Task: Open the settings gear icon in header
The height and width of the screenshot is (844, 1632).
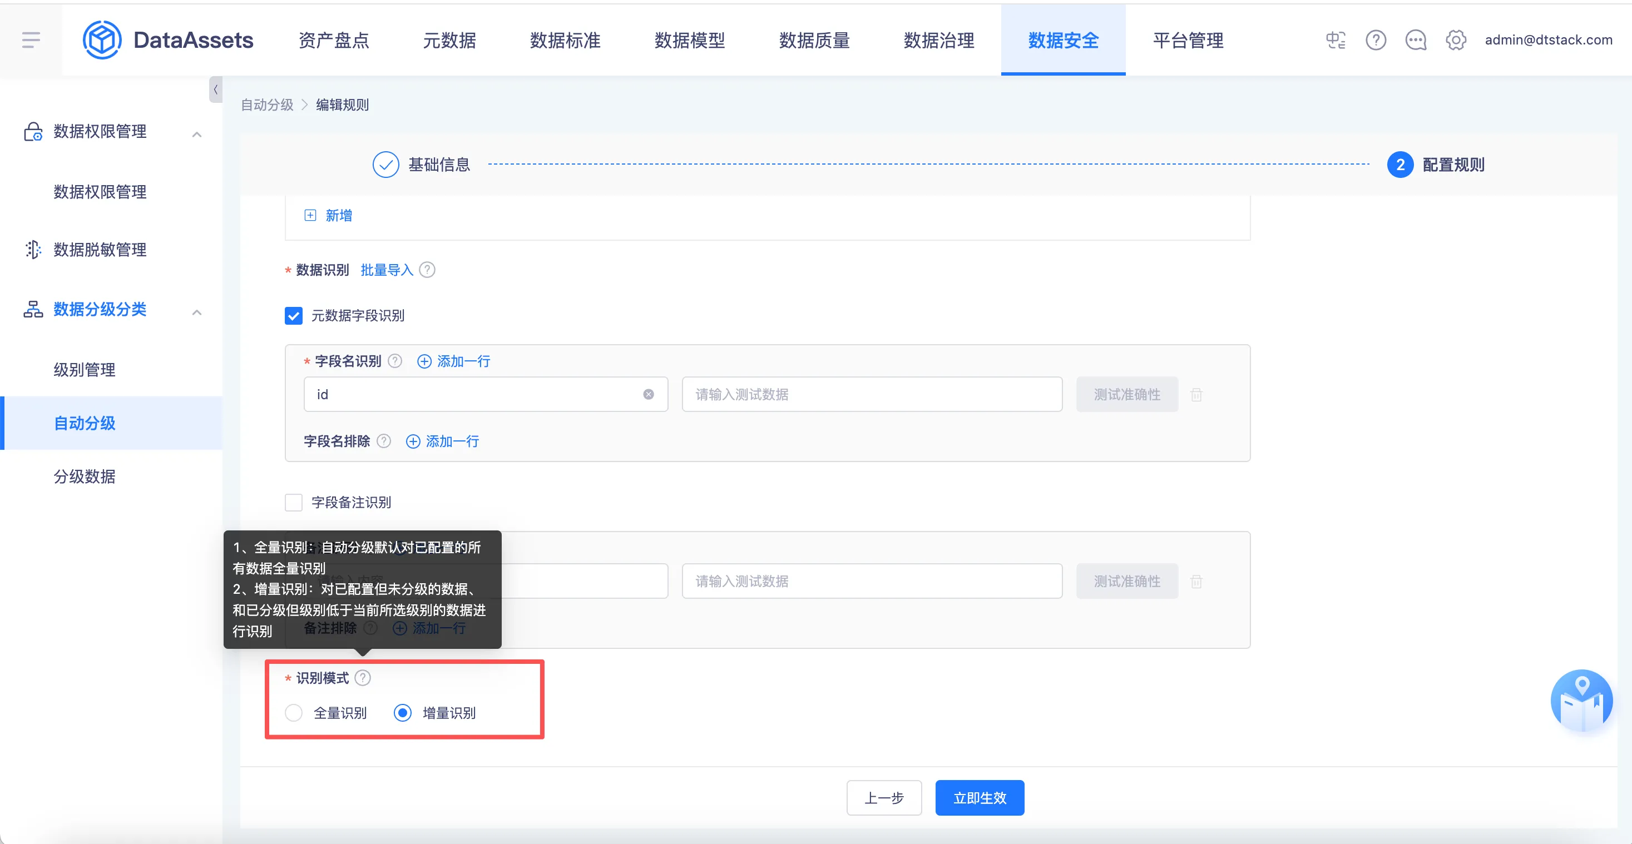Action: tap(1455, 40)
